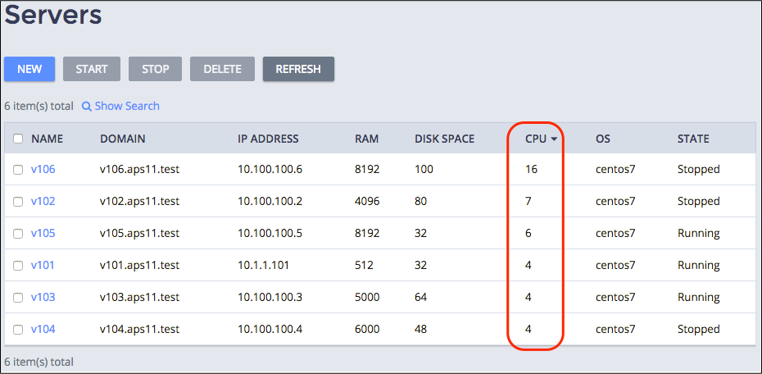Click the CPU sort arrow icon

(555, 139)
